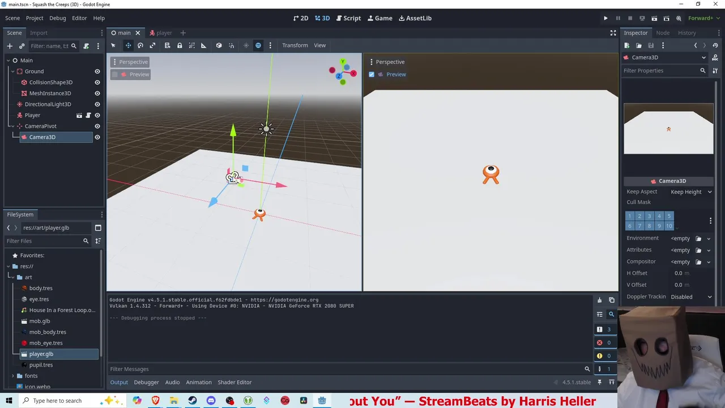Image resolution: width=725 pixels, height=408 pixels.
Task: Load an existing resource in Inspector
Action: click(639, 45)
